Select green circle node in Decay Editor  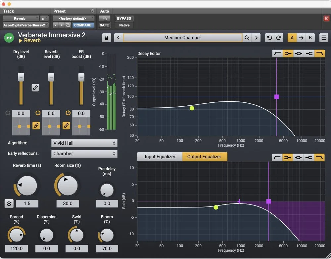pos(192,108)
